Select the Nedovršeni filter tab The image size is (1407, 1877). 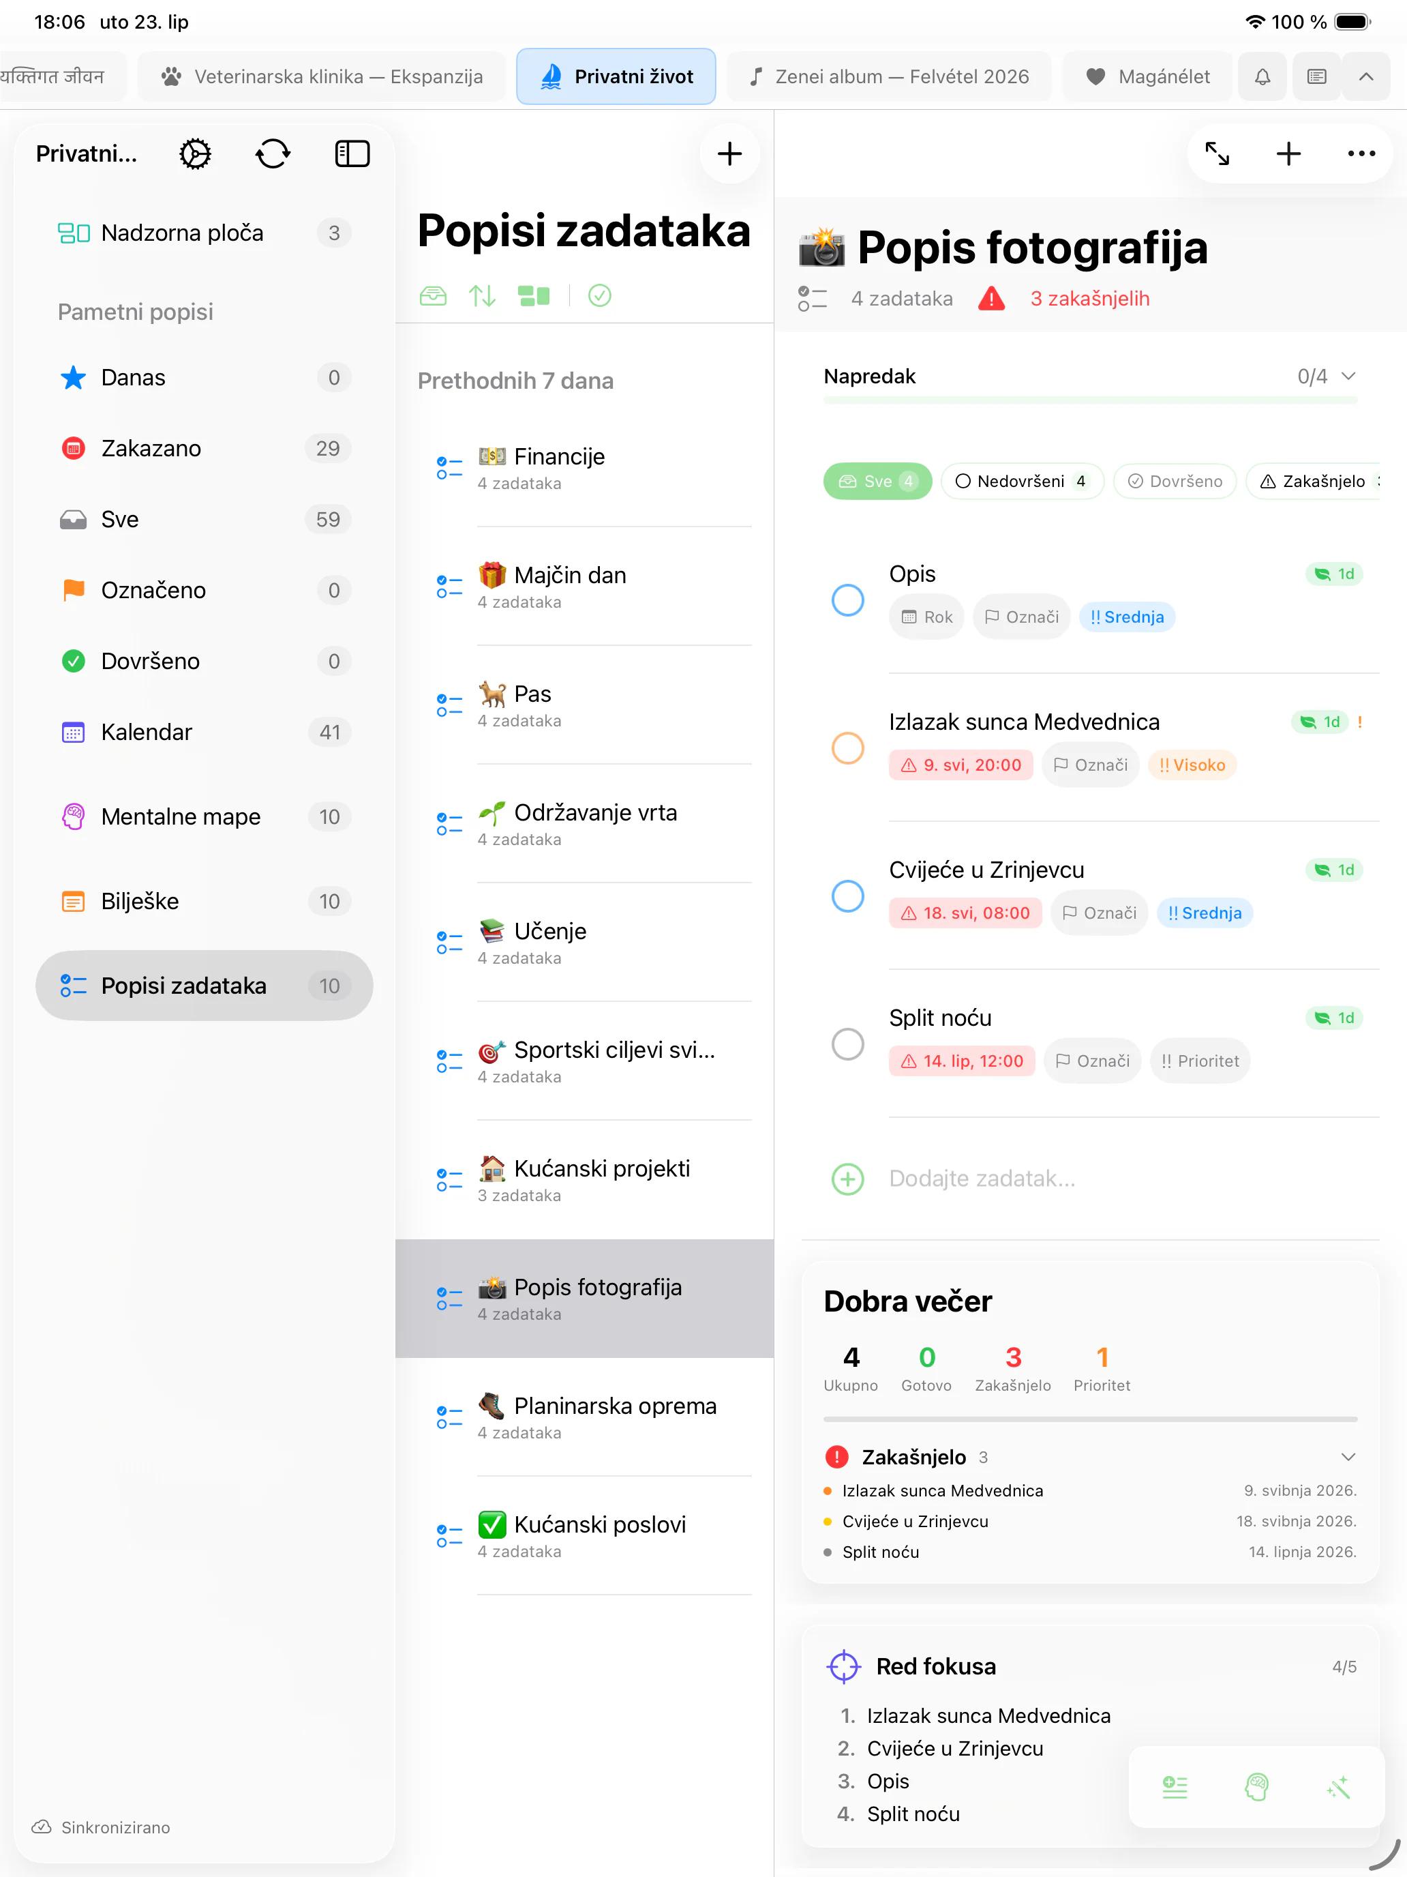(x=1022, y=481)
